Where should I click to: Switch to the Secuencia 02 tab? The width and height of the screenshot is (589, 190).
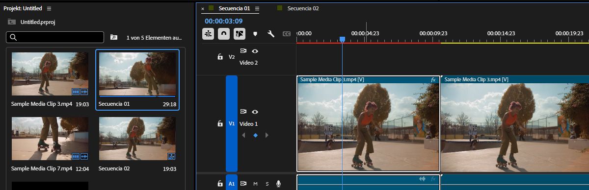point(303,8)
